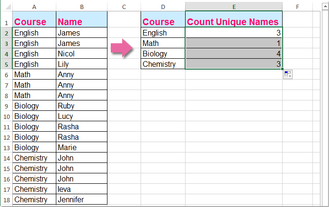Select the cell containing 'Ruby'
Screen dimensions: 329x207
point(81,106)
